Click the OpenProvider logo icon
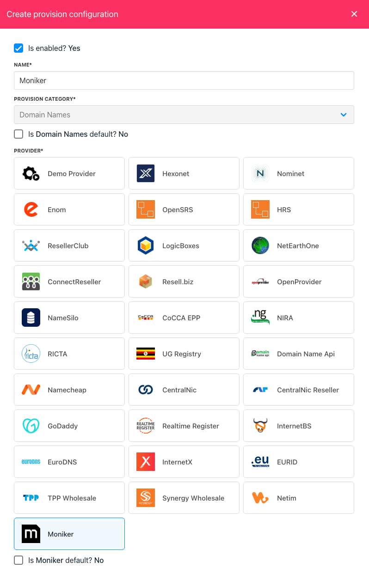The height and width of the screenshot is (568, 369). (x=260, y=281)
